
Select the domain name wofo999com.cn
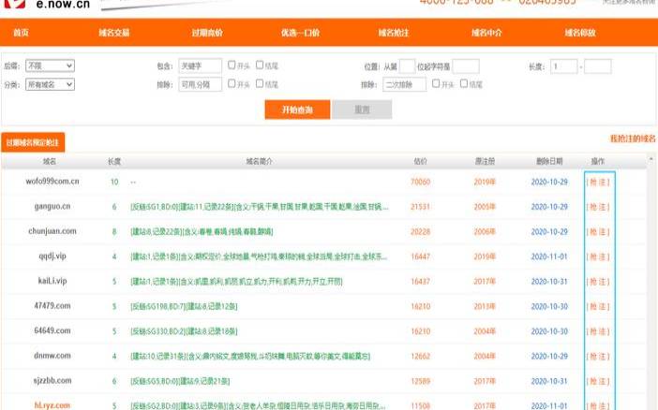pyautogui.click(x=52, y=182)
